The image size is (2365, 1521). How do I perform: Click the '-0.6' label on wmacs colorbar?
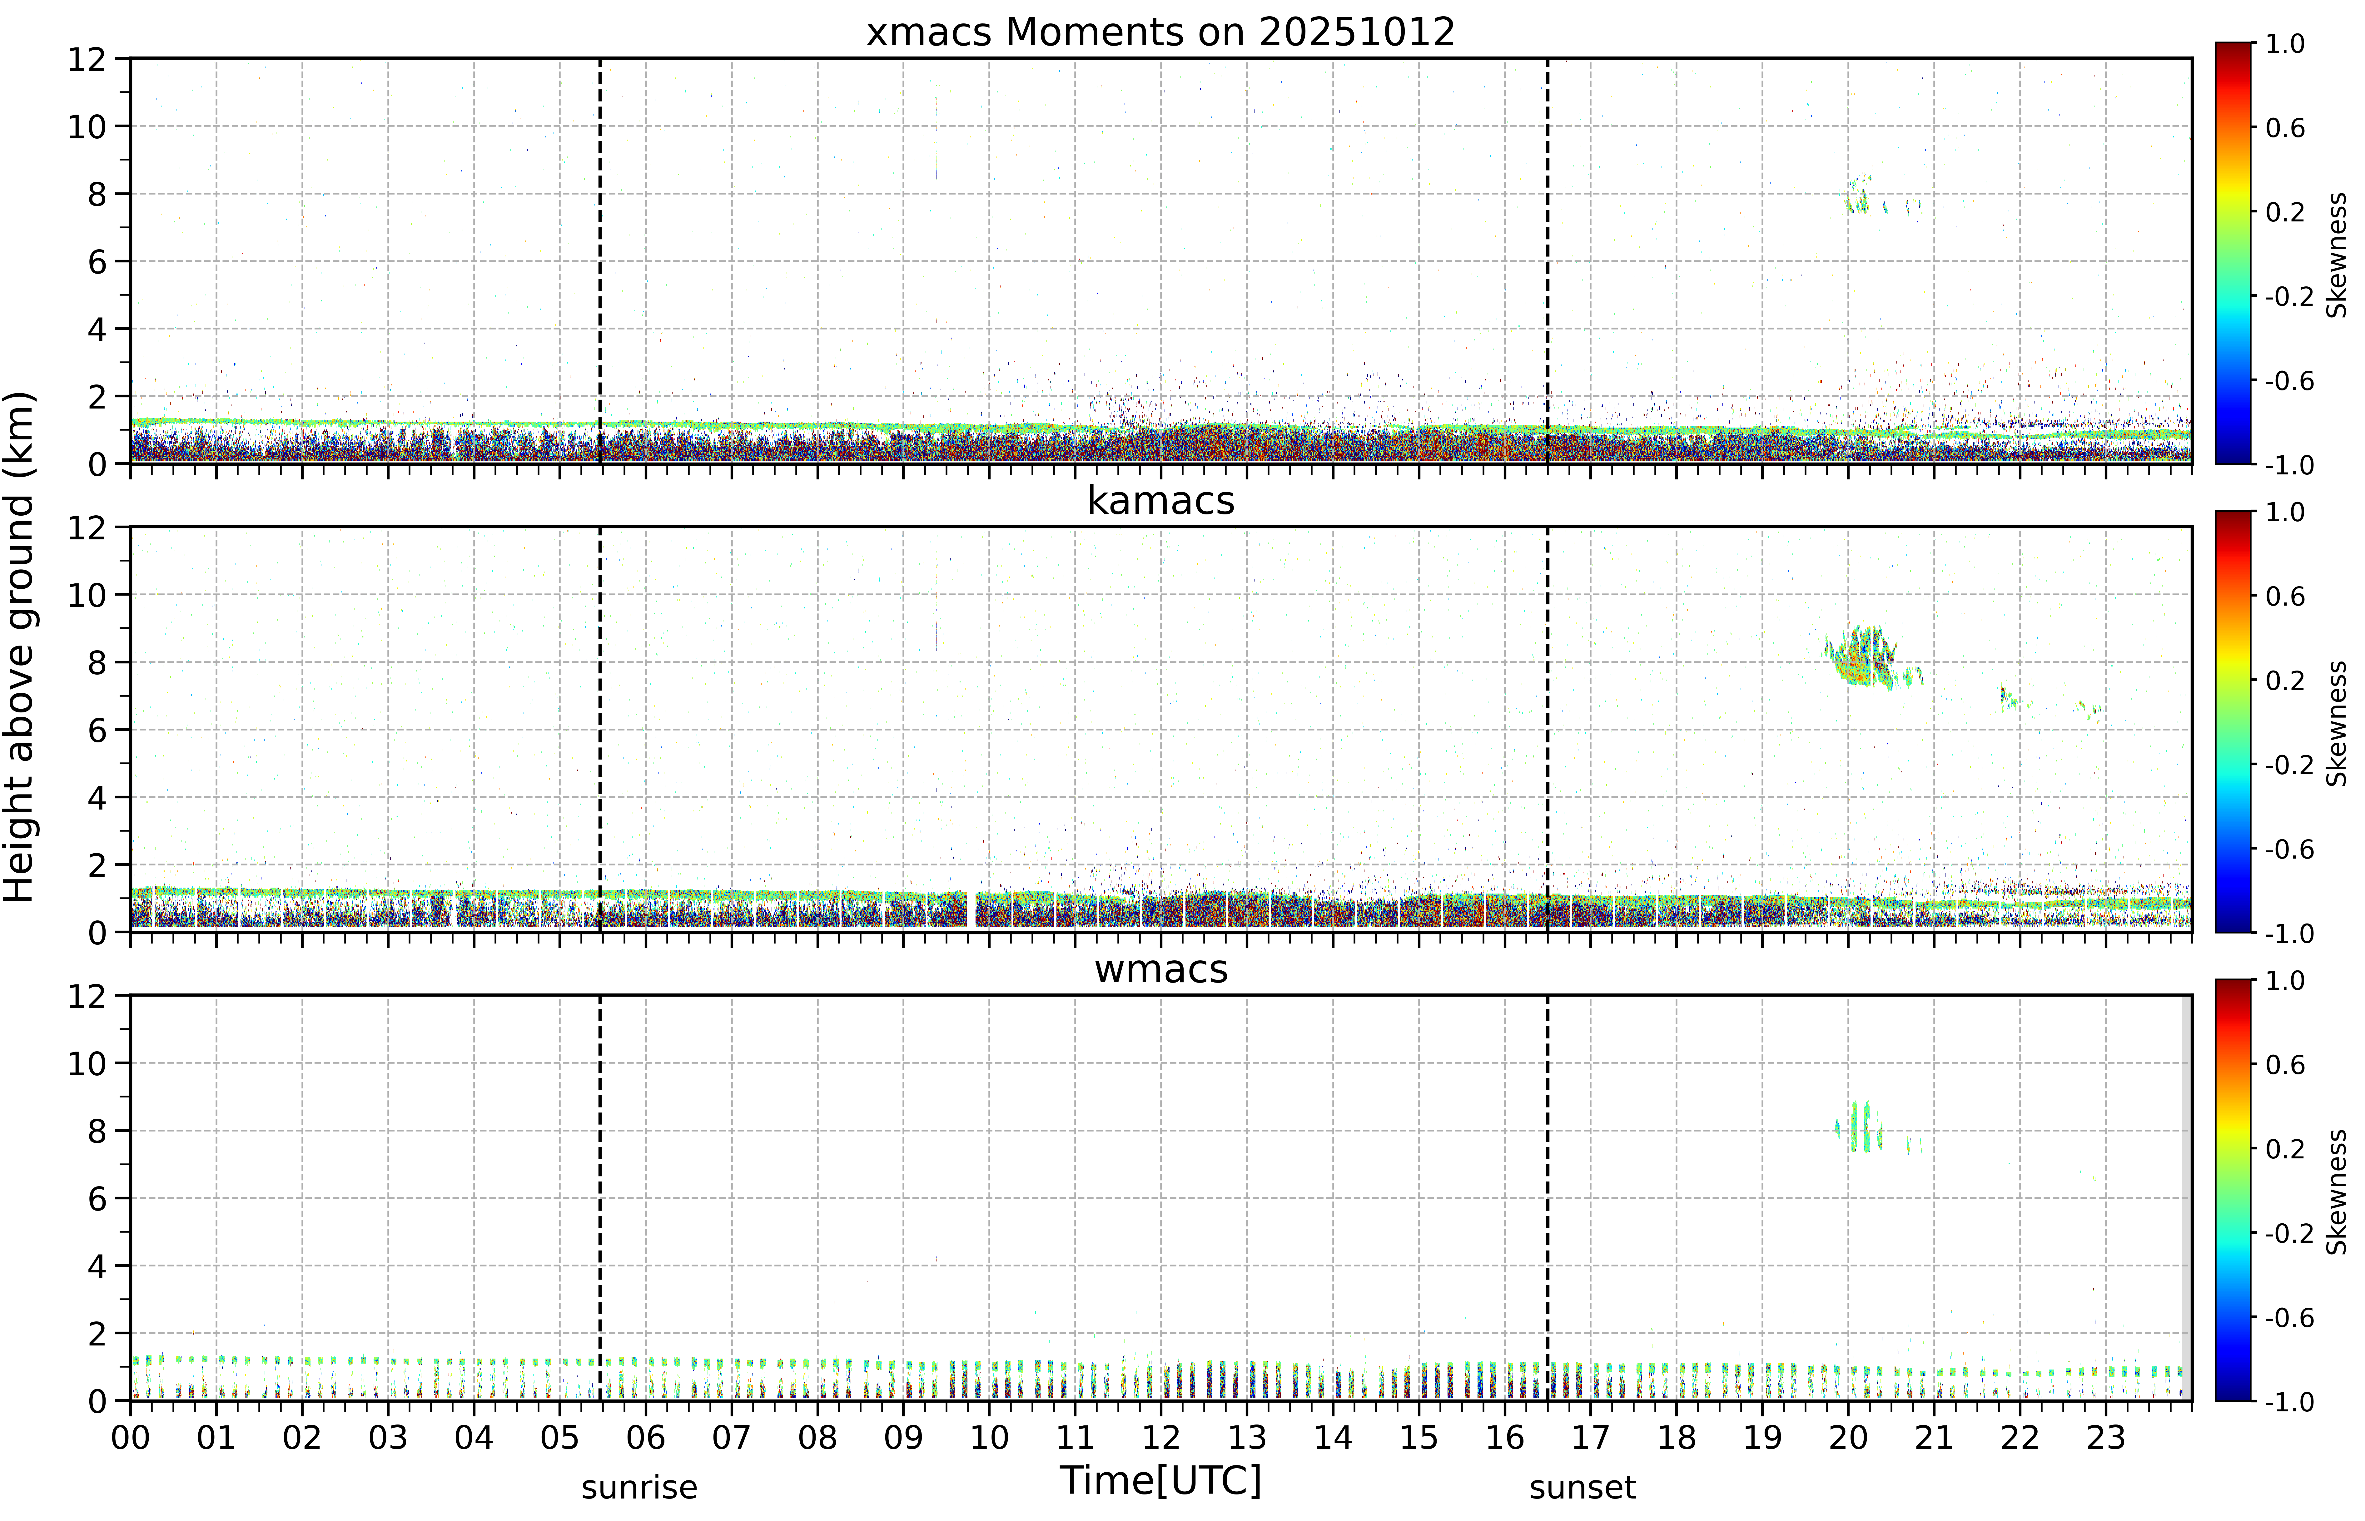click(x=2290, y=1318)
